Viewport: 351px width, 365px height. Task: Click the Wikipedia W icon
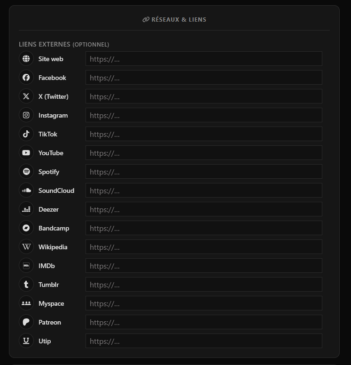click(26, 247)
